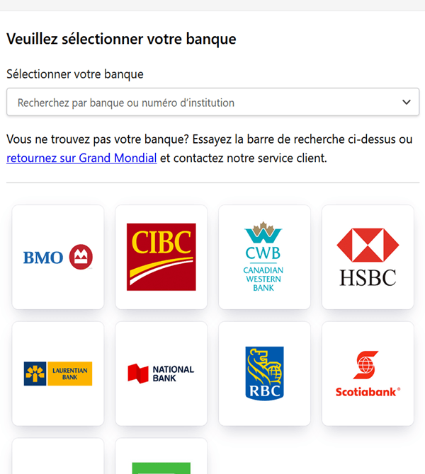Click the National Bank red flag symbol
The image size is (425, 474).
[x=139, y=374]
